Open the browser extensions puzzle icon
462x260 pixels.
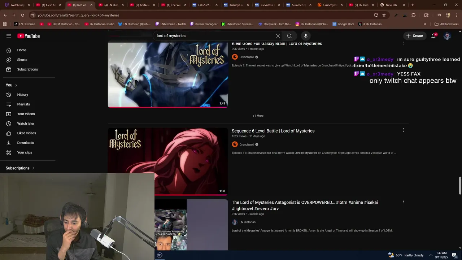click(414, 15)
